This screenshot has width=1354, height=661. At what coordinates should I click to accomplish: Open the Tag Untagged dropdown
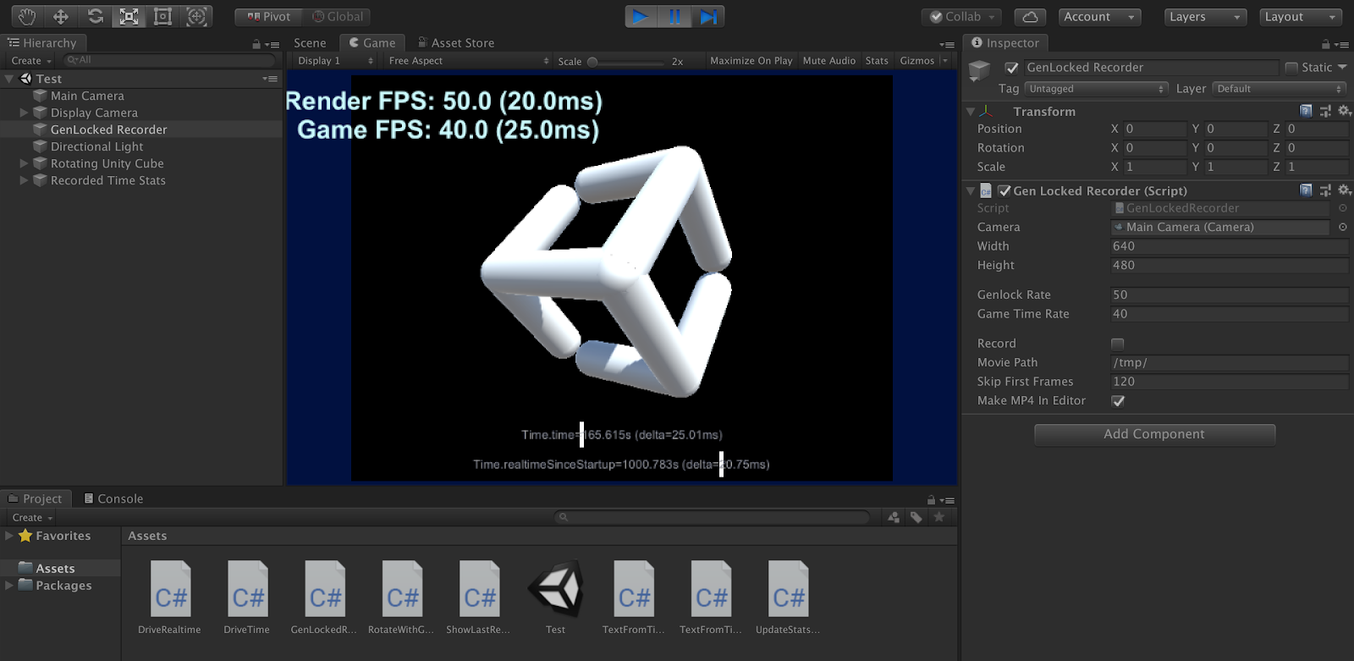point(1097,89)
